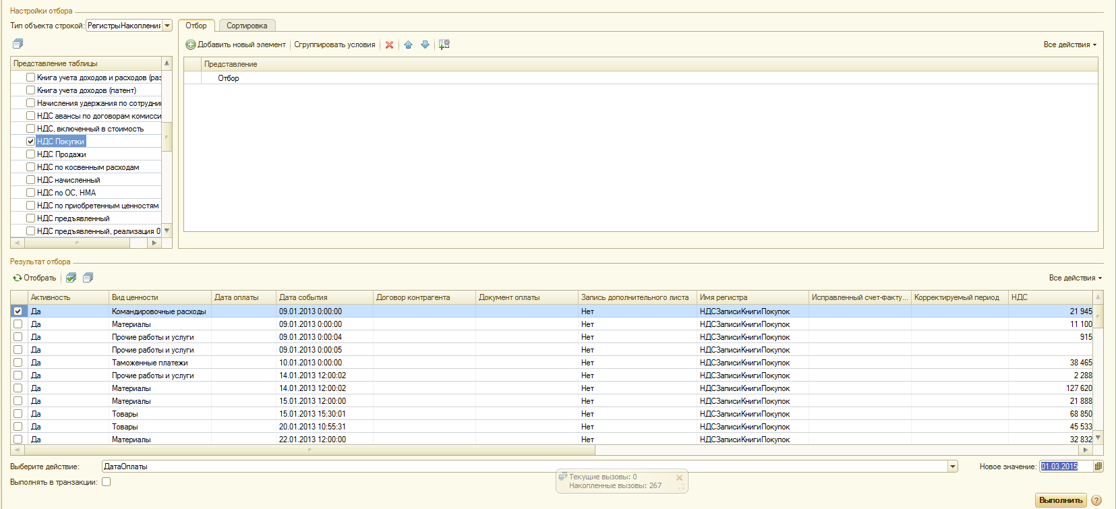
Task: Open the top Все действия filter menu
Action: click(x=1069, y=44)
